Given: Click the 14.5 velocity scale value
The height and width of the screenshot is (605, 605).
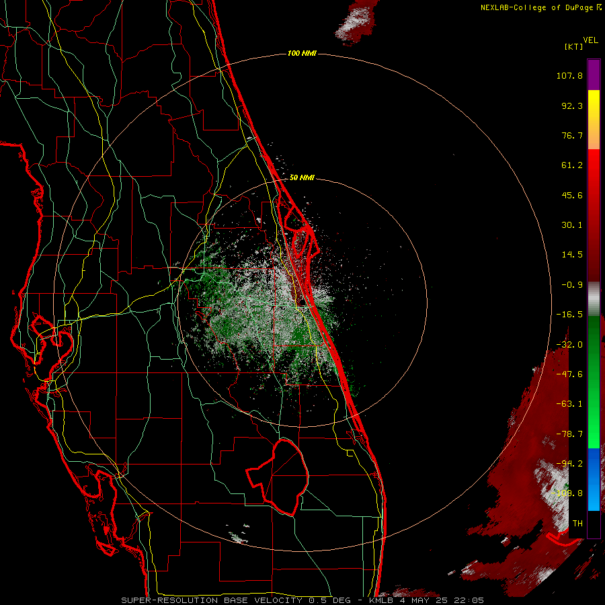Looking at the screenshot, I should tap(572, 255).
